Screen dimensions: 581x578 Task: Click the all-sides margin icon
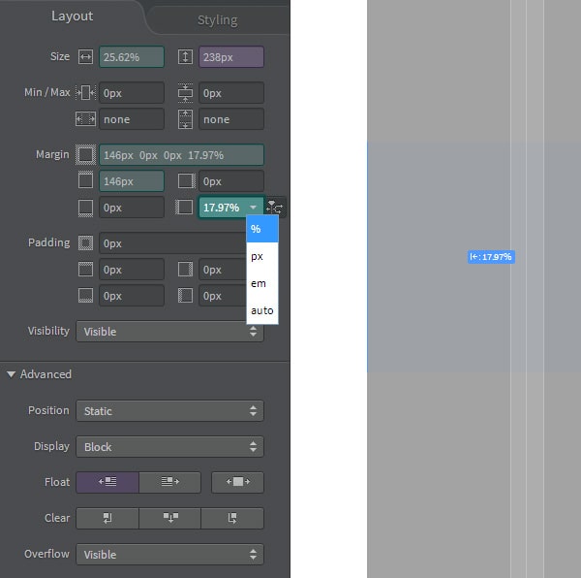85,155
